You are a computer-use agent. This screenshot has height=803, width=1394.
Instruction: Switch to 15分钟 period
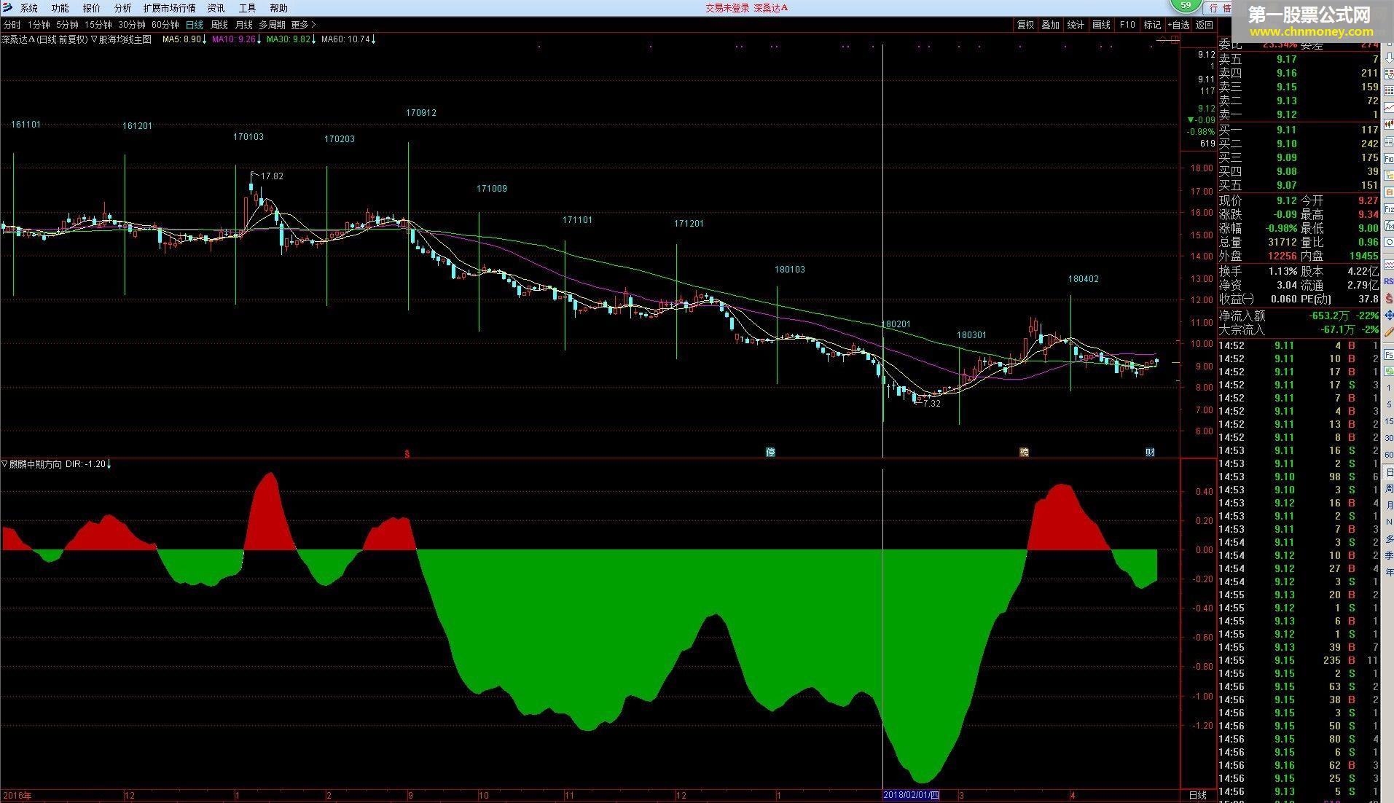[98, 25]
